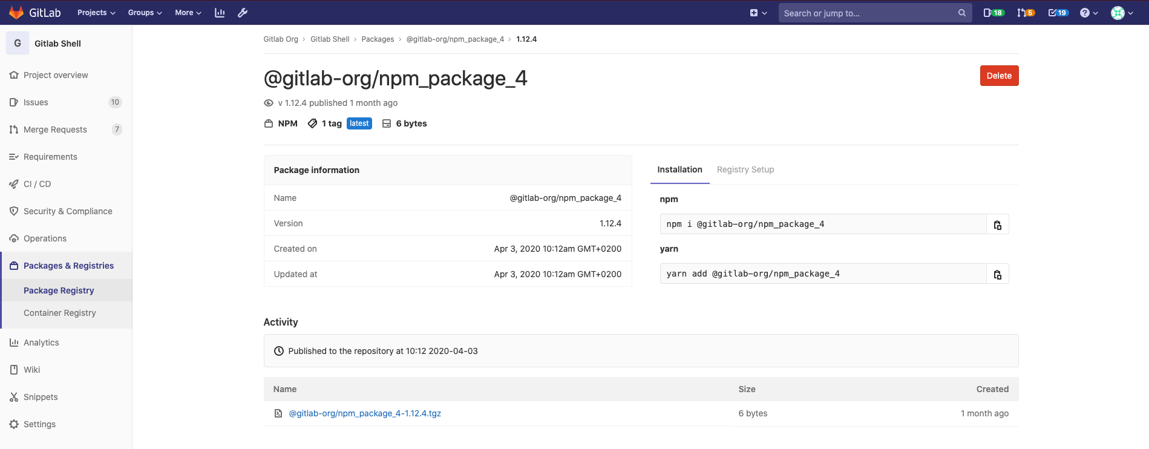The height and width of the screenshot is (449, 1149).
Task: Select the Installation tab
Action: click(679, 170)
